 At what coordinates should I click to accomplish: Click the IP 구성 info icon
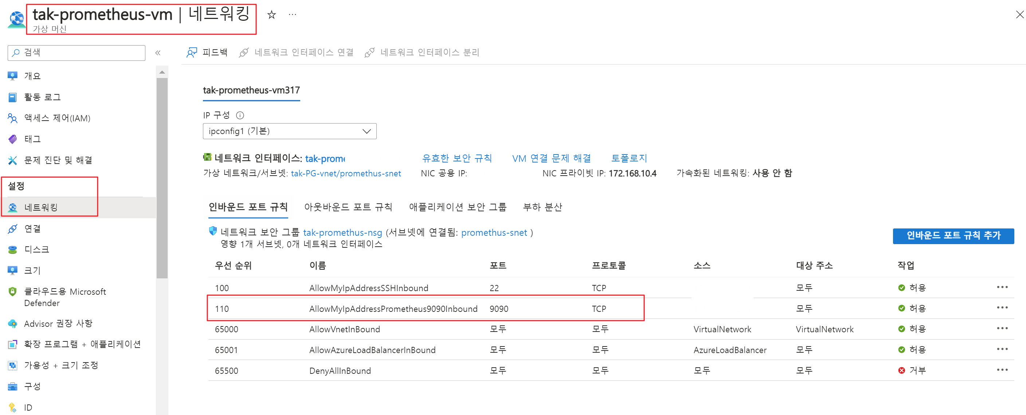[x=240, y=116]
